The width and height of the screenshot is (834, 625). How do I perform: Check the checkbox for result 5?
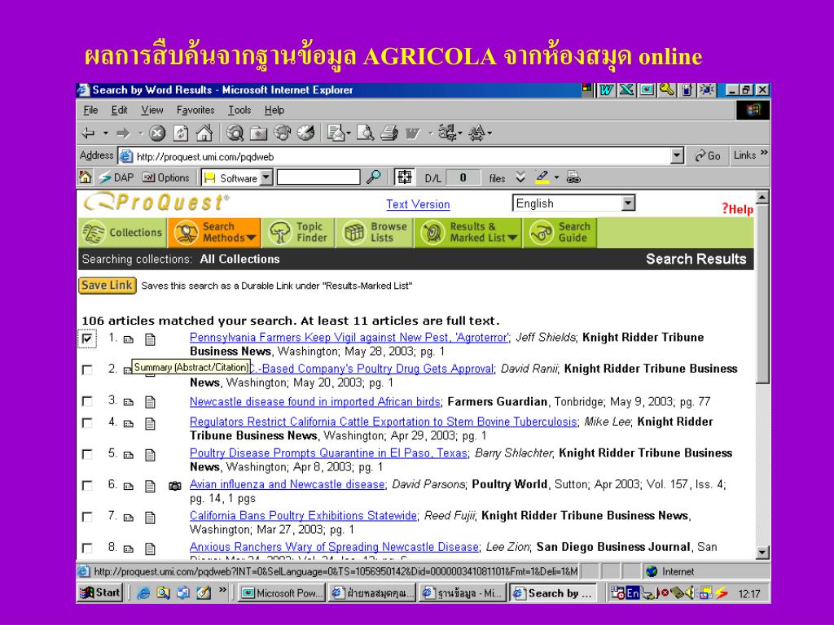tap(88, 454)
